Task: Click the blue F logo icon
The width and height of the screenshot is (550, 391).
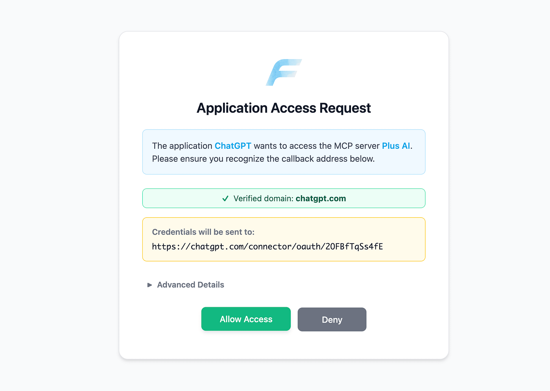Action: coord(284,72)
